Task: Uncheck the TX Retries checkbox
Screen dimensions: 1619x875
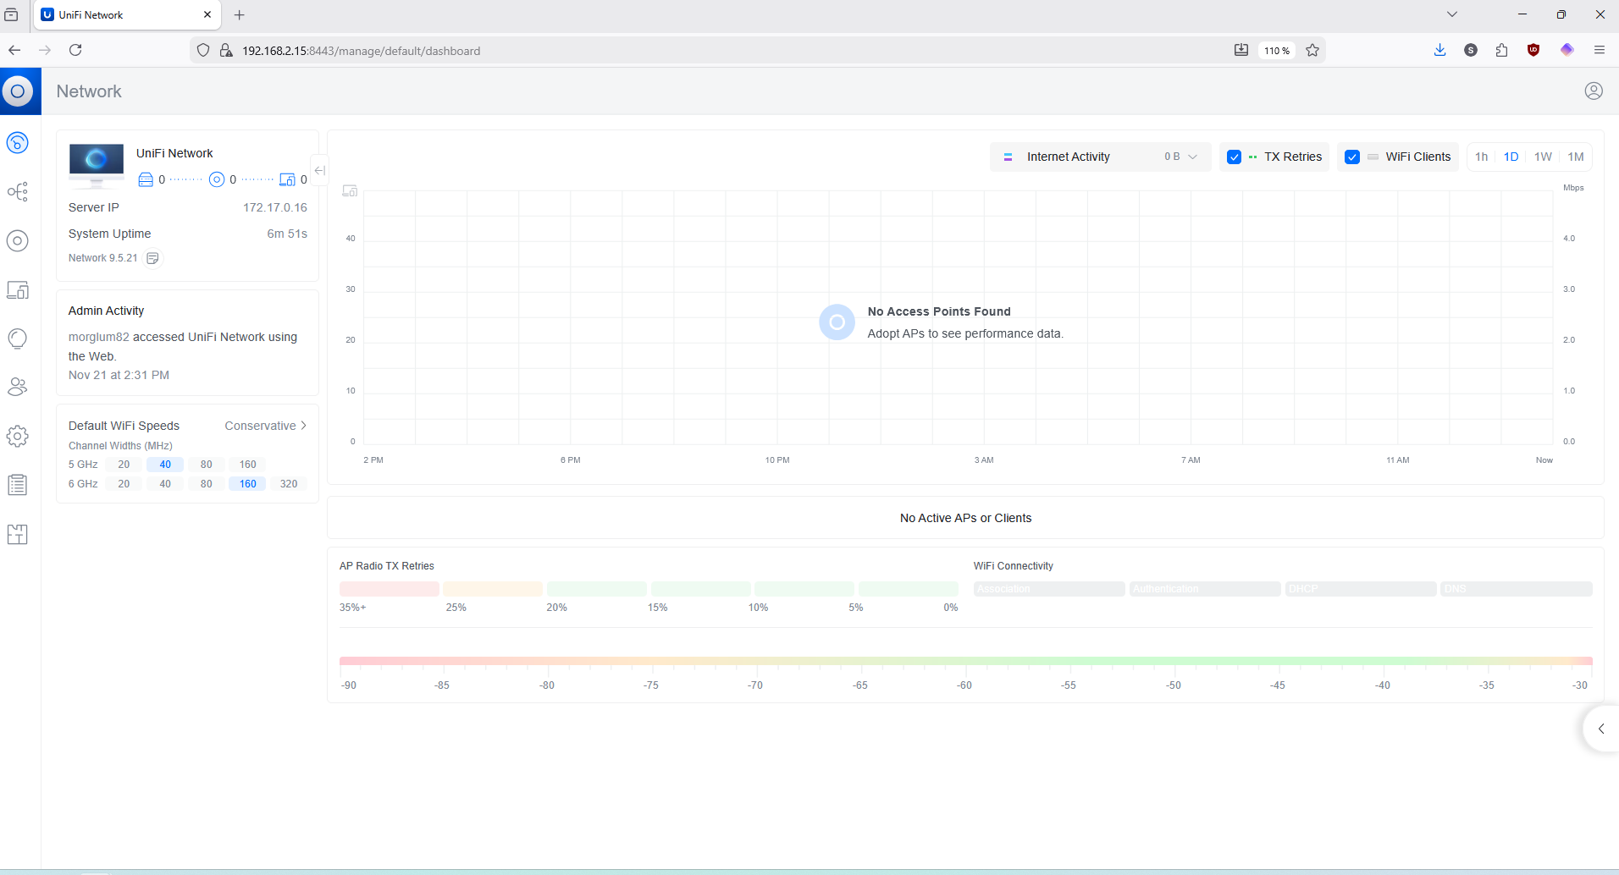Action: [1234, 157]
